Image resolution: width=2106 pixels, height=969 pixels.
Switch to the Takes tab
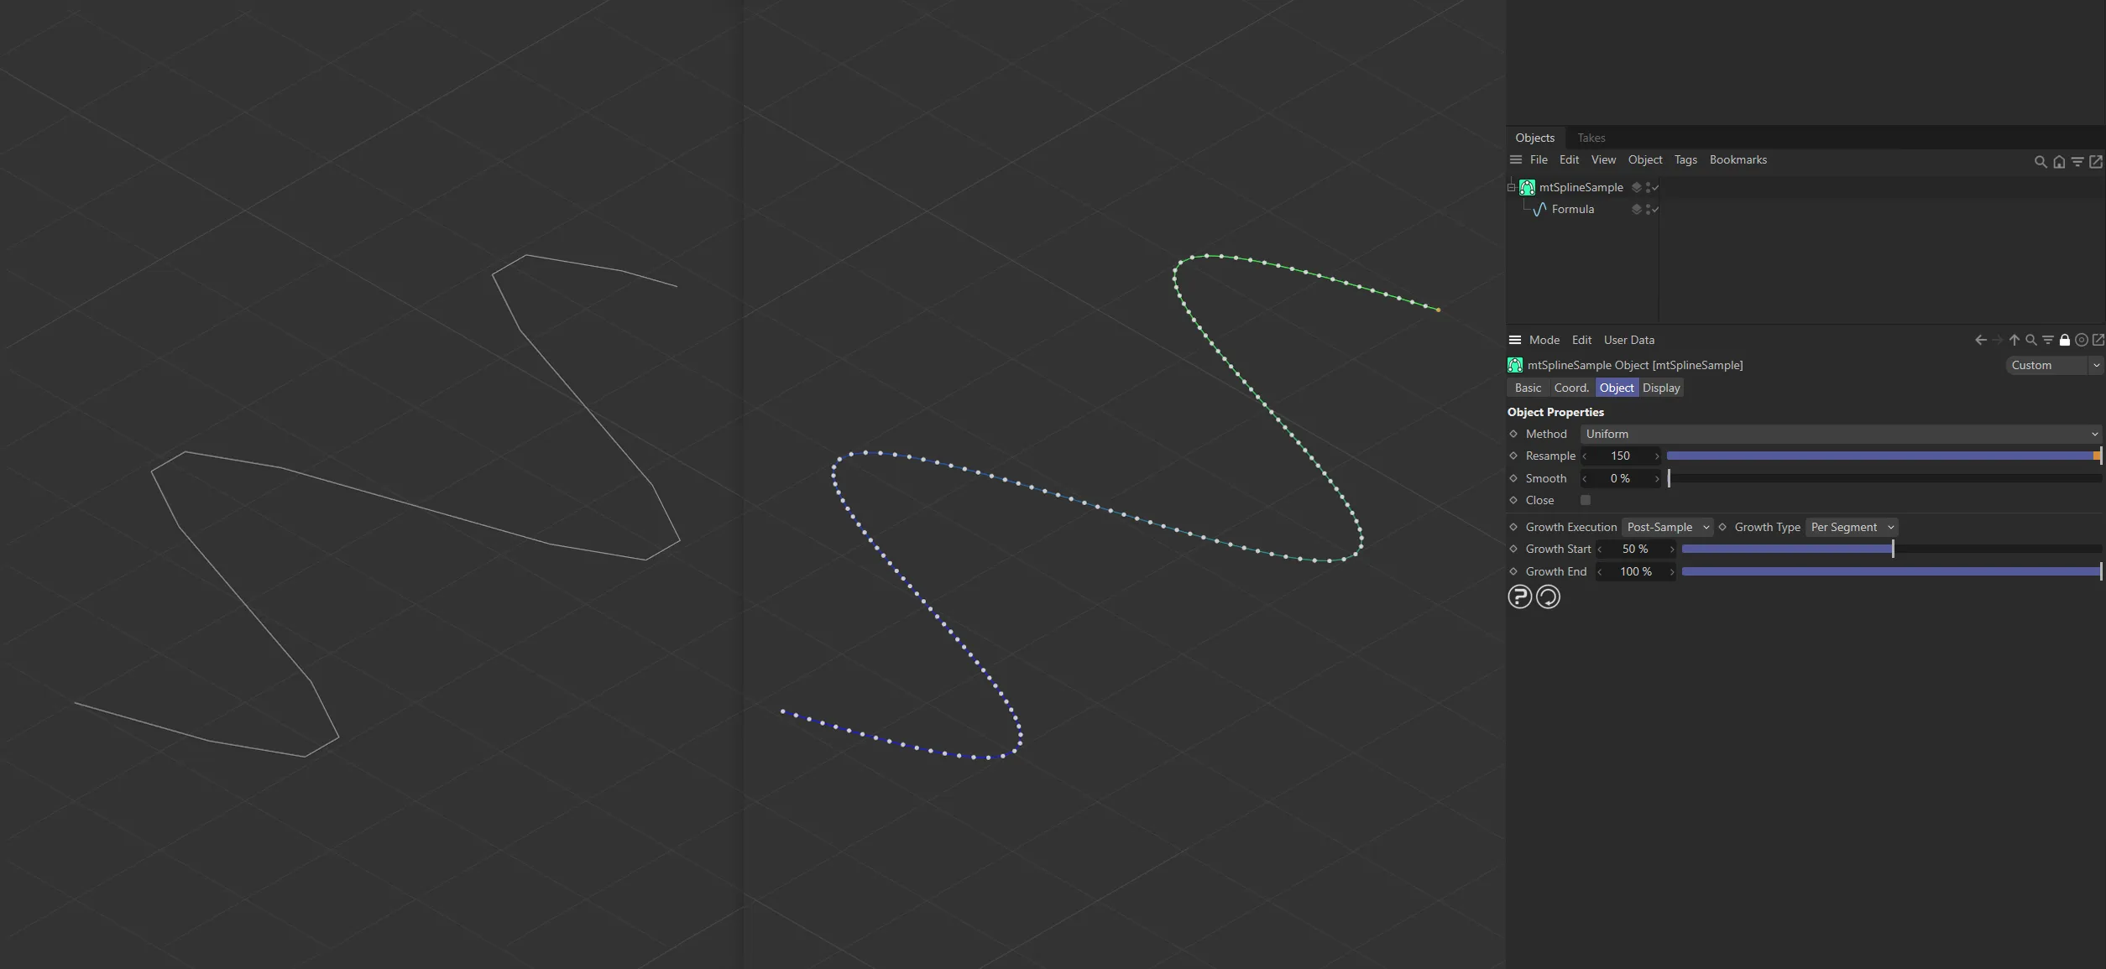(1591, 138)
